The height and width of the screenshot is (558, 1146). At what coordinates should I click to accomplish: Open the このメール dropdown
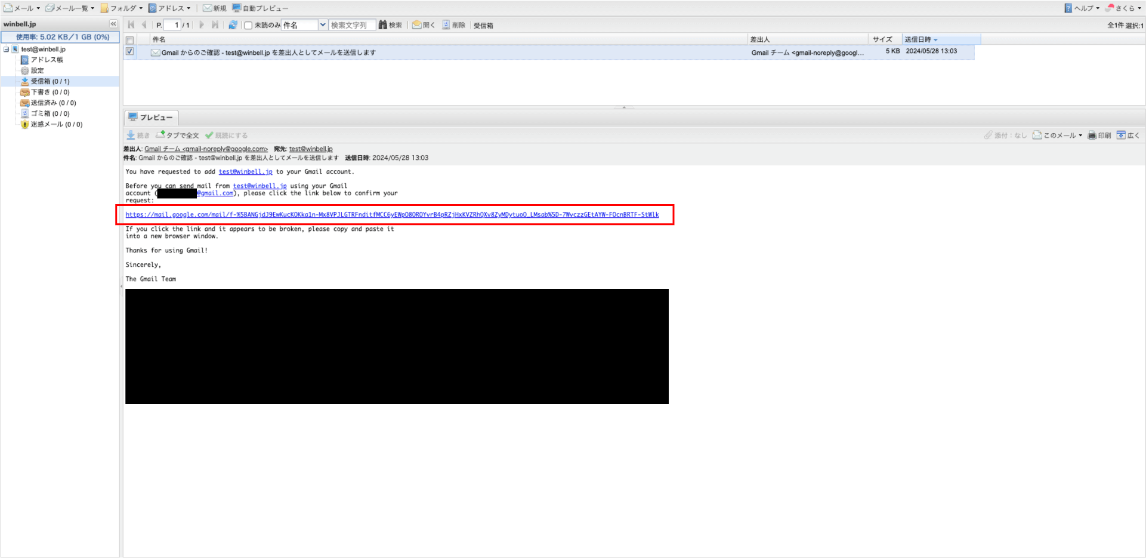pos(1058,135)
